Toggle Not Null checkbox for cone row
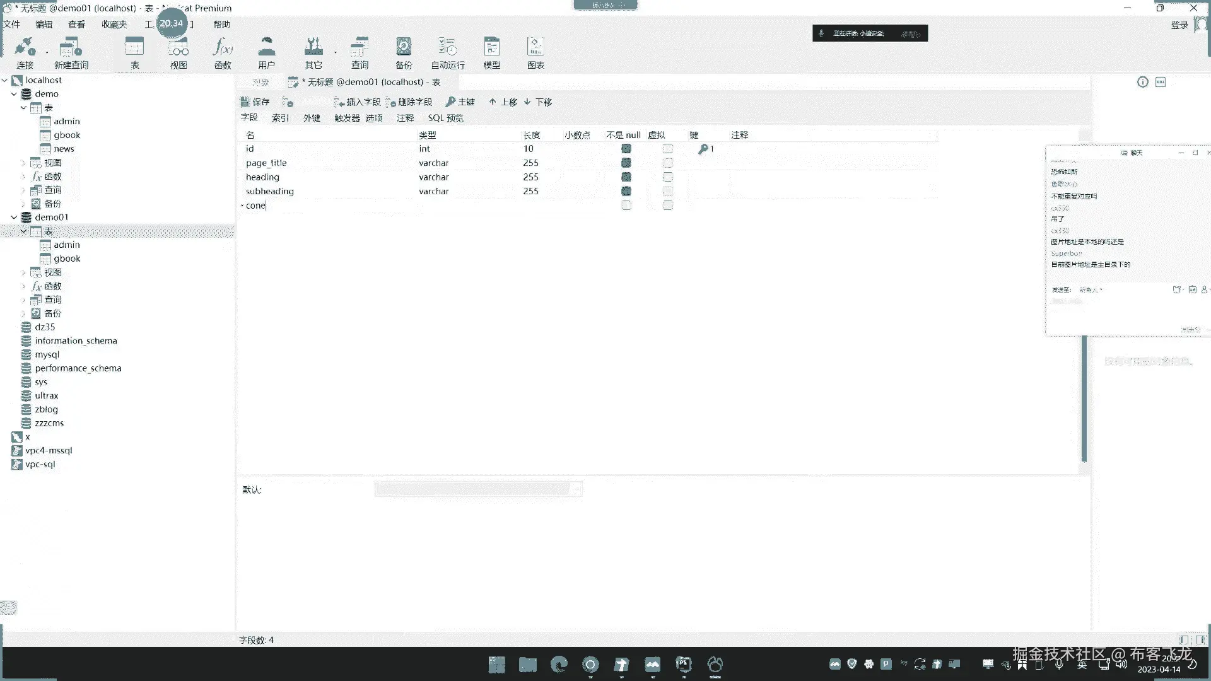This screenshot has width=1211, height=681. 626,206
